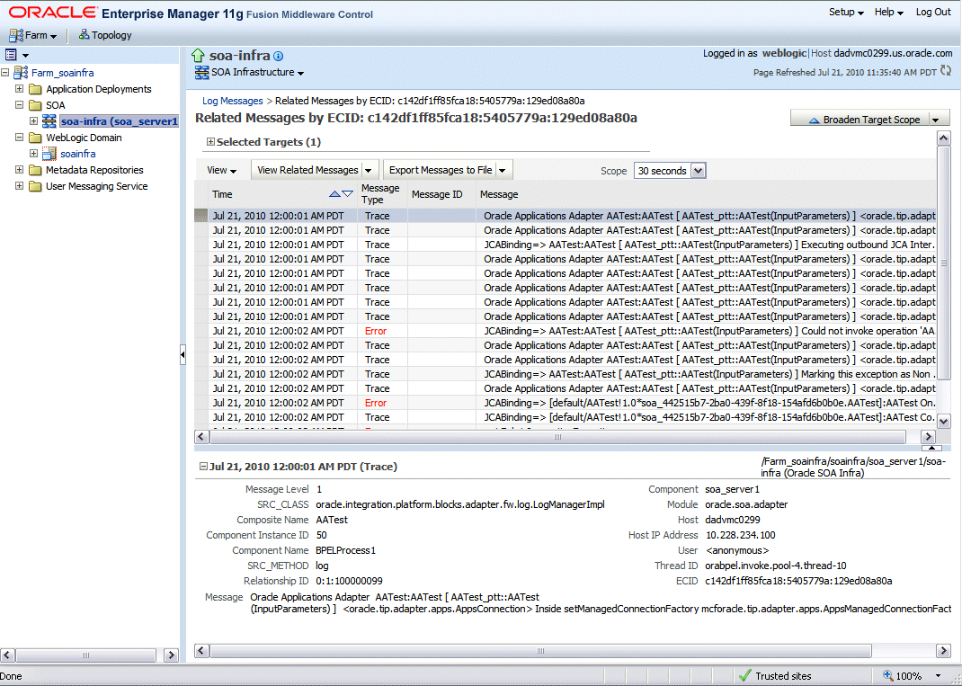
Task: Click the Farm_soainfra farm icon
Action: point(20,73)
